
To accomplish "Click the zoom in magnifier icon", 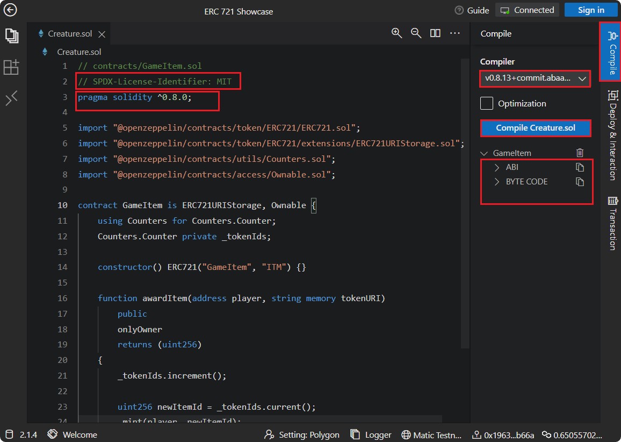I will click(x=396, y=33).
